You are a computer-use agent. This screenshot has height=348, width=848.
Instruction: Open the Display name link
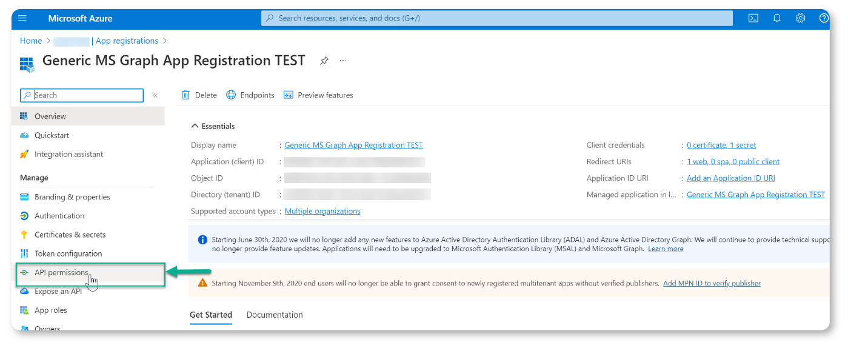tap(353, 145)
